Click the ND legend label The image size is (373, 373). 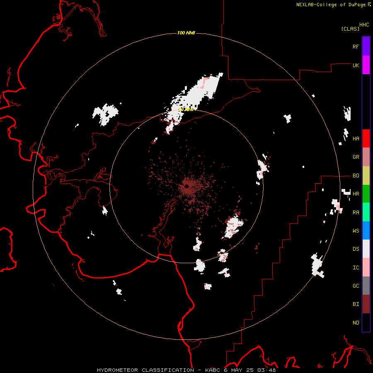coord(356,323)
